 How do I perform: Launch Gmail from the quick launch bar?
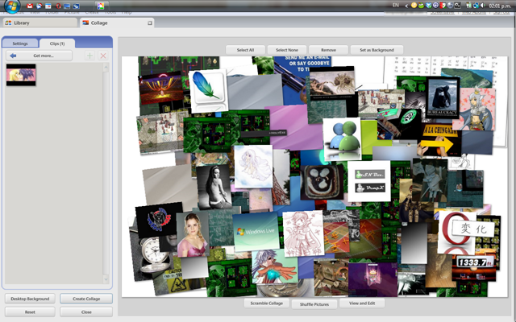click(x=30, y=6)
